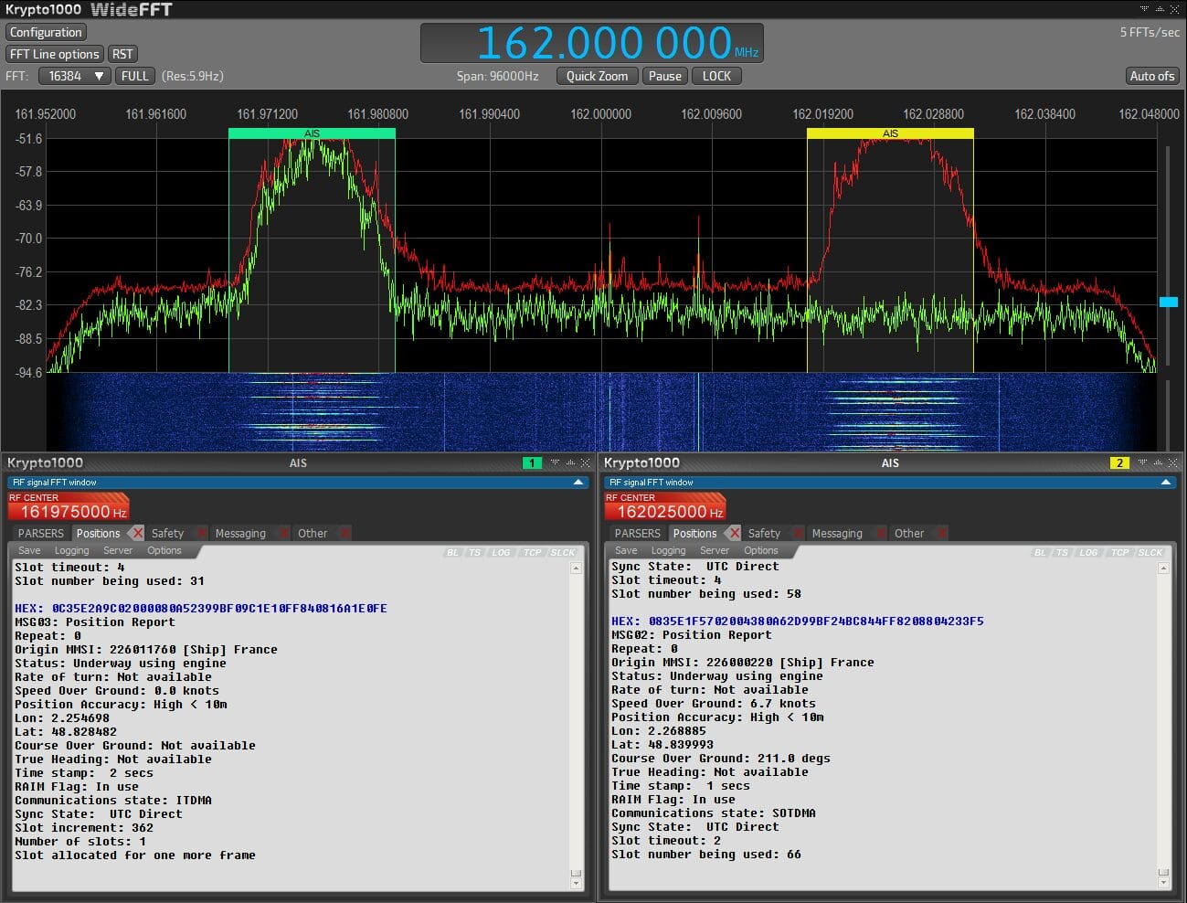Open the FFT size 16384 dropdown
The image size is (1187, 903).
point(74,76)
